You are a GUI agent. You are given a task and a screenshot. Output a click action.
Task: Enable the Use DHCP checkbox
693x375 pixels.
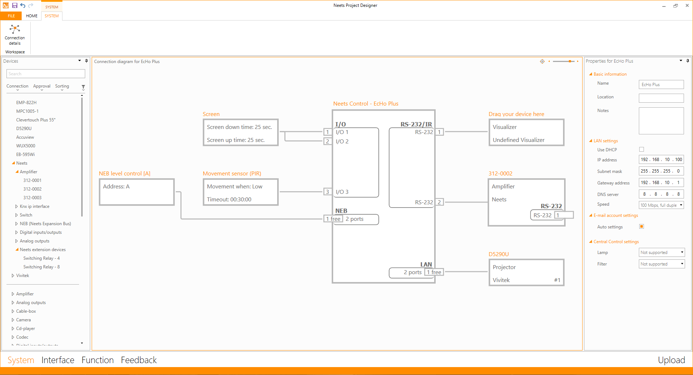[641, 149]
